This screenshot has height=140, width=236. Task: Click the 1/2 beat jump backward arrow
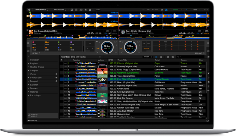(159, 49)
